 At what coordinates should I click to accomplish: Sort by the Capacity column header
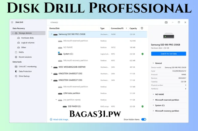(133, 28)
